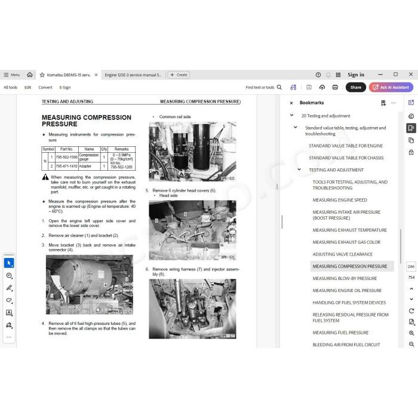Screen dimensions: 418x418
Task: Open BLEEDING AIR FROM FUEL CIRCUIT bookmark
Action: [x=346, y=345]
